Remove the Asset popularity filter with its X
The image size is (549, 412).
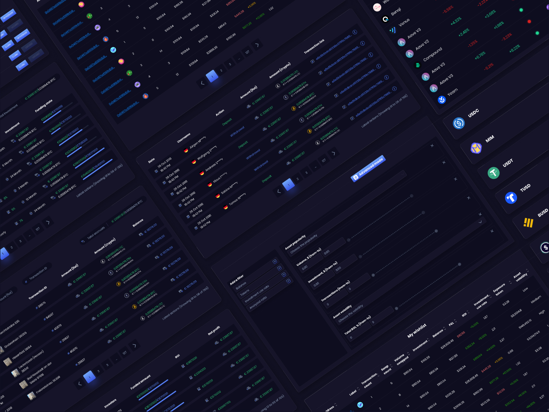coord(432,146)
